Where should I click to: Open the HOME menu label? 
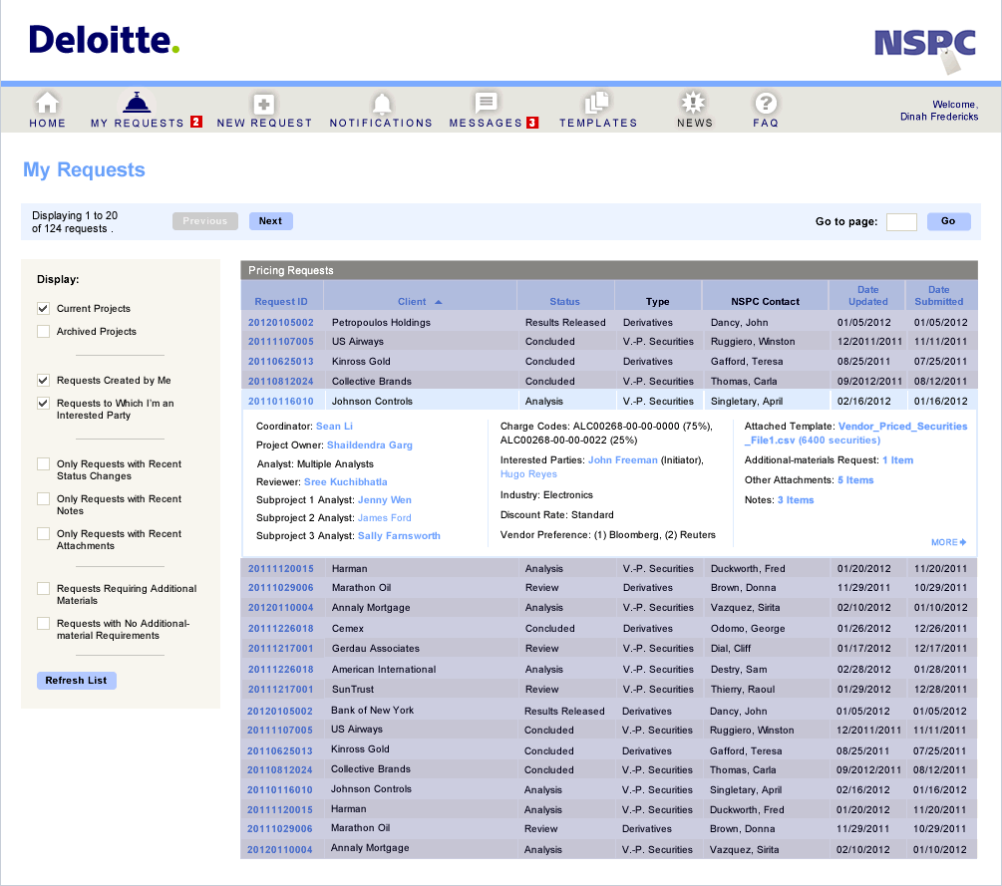[x=47, y=124]
